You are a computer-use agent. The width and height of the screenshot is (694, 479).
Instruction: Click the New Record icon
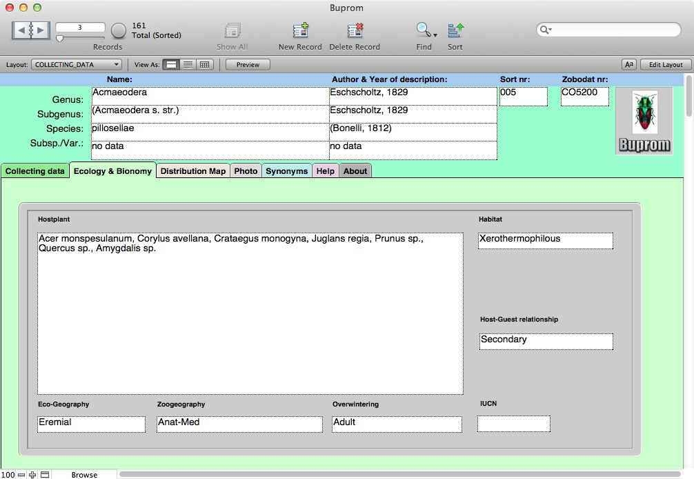point(300,30)
